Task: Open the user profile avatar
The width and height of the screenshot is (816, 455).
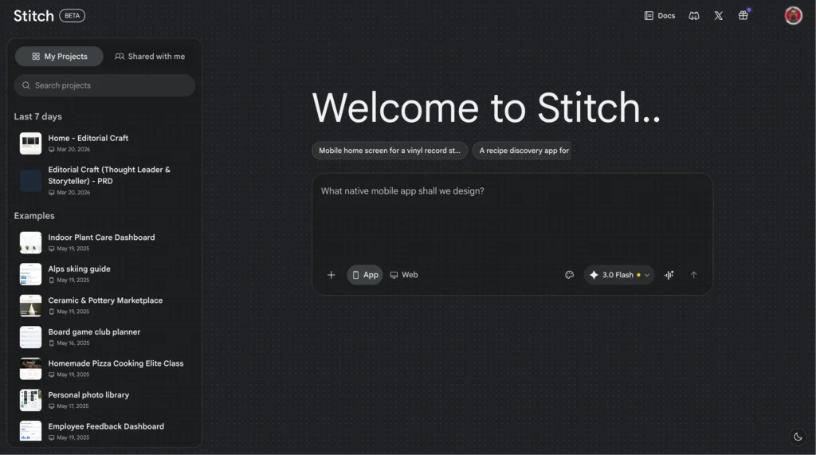Action: pos(793,16)
